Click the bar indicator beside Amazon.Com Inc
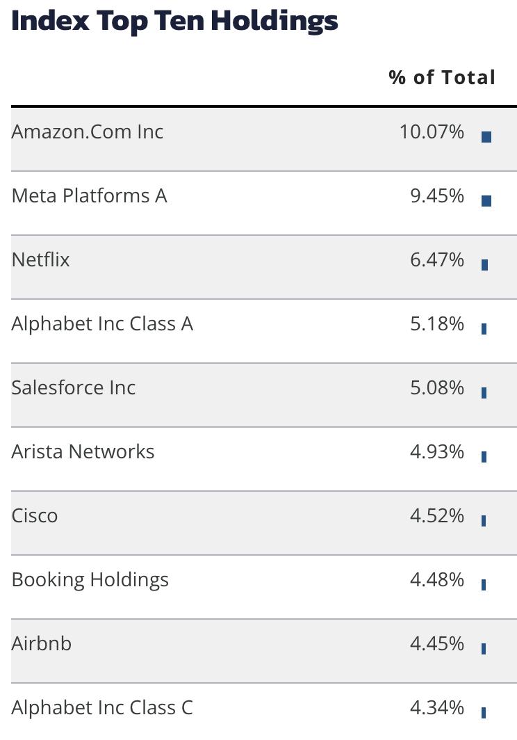Screen dimensions: 517x740 [x=486, y=137]
